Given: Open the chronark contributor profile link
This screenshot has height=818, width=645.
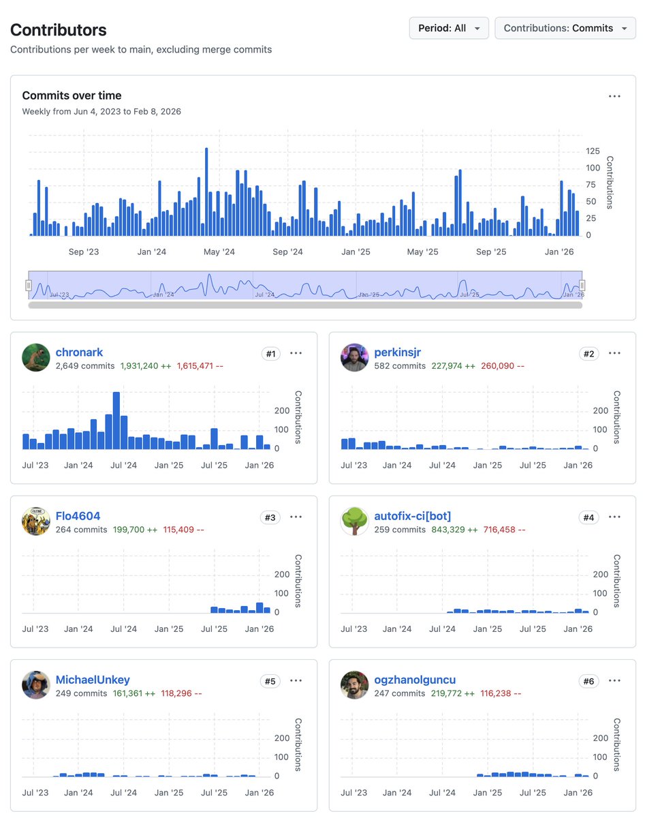Looking at the screenshot, I should click(x=80, y=352).
